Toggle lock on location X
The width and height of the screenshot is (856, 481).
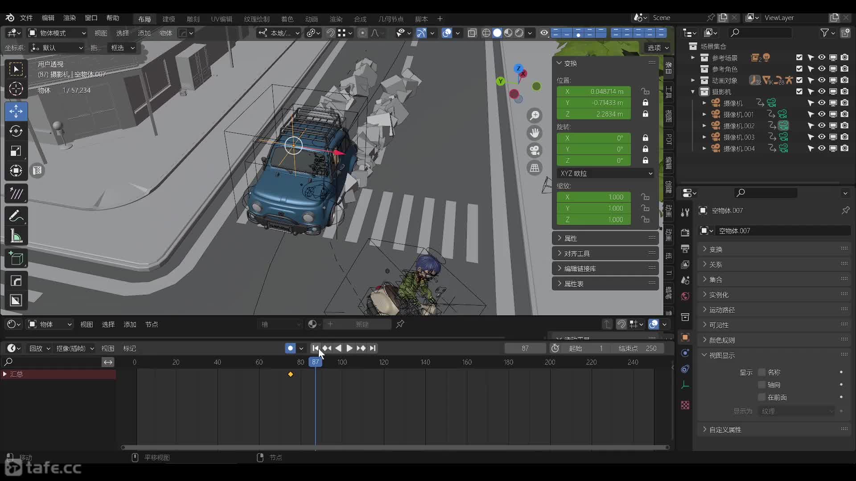tap(645, 91)
